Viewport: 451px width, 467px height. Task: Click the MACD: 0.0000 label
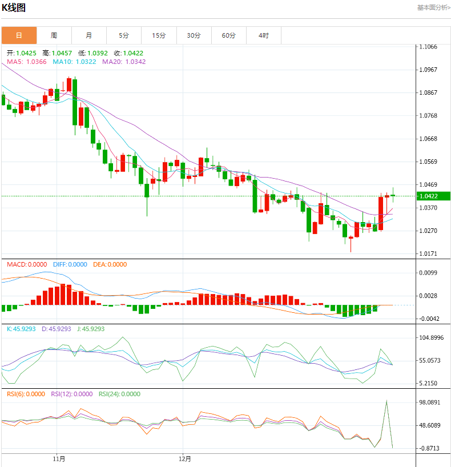pos(27,264)
